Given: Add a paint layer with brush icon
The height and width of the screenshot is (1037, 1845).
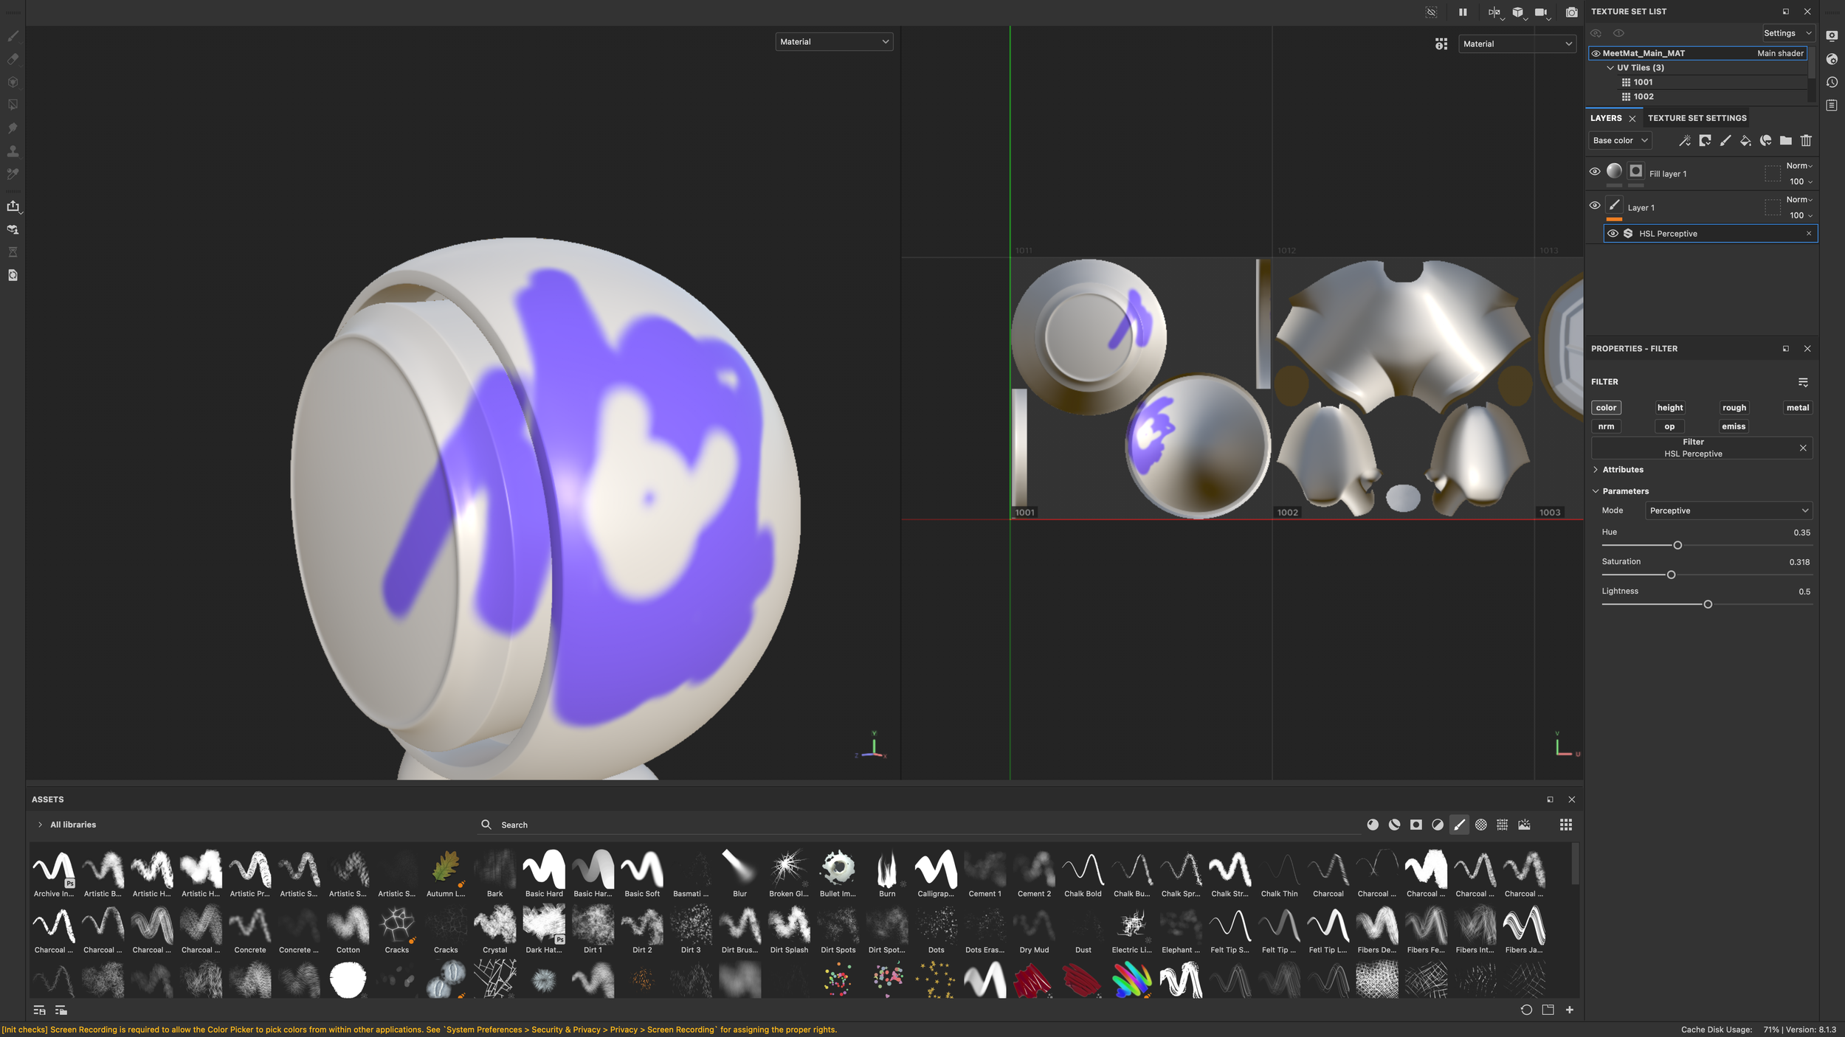Looking at the screenshot, I should coord(1725,141).
